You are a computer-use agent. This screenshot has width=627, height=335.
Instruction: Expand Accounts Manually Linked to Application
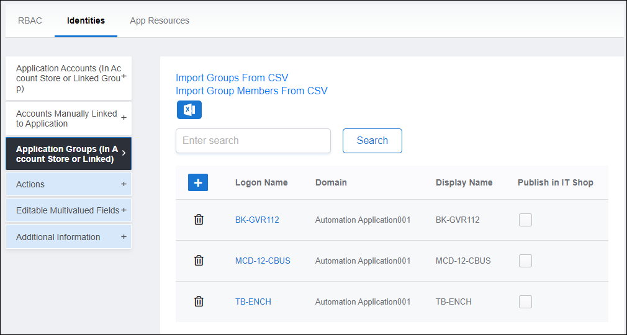(124, 118)
